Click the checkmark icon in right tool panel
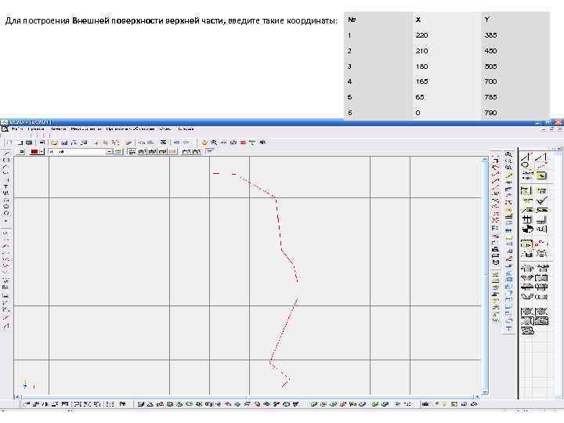 542,201
